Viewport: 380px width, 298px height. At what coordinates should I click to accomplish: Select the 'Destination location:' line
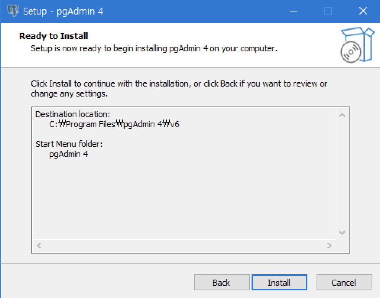click(73, 114)
